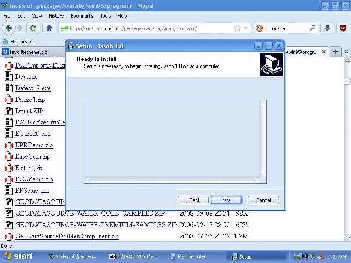The height and width of the screenshot is (263, 351).
Task: Click the taskbar clock 1:24 AM
Action: (337, 257)
